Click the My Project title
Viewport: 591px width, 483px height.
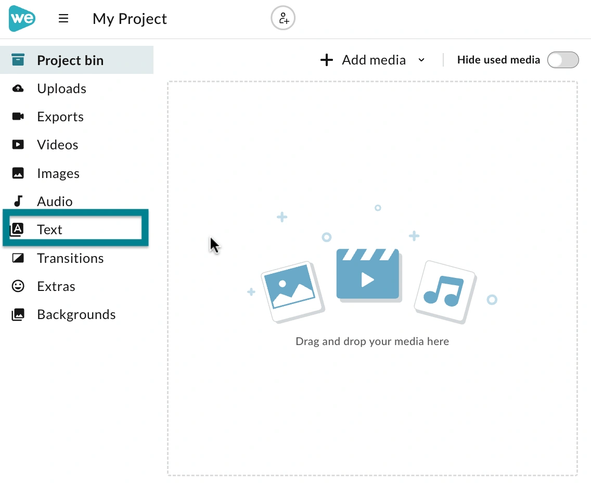tap(130, 19)
